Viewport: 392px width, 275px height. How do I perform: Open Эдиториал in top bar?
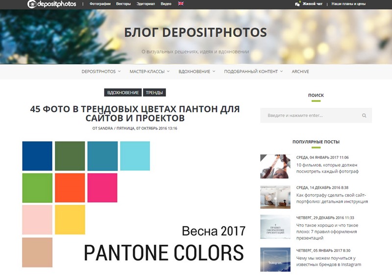[x=146, y=4]
